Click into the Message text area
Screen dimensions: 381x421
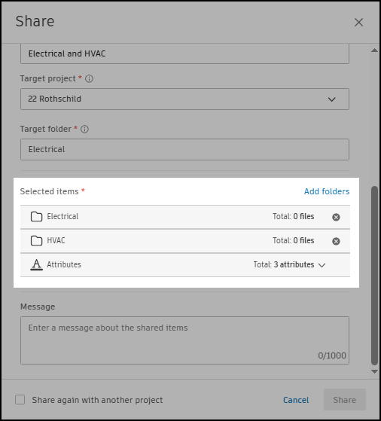click(184, 340)
